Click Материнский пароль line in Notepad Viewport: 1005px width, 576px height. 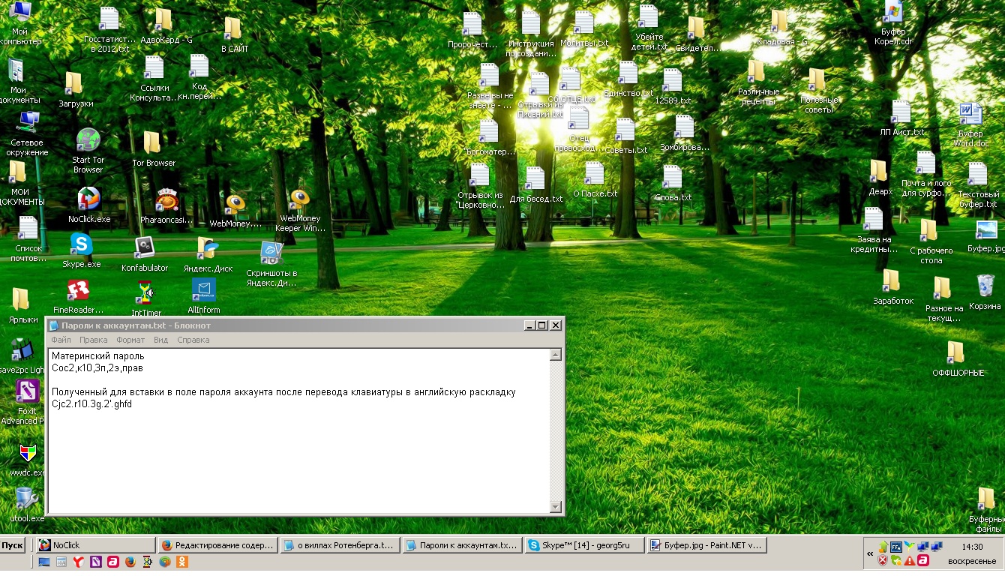pos(97,355)
